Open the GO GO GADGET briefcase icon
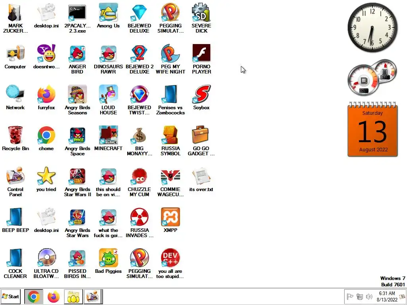 [x=201, y=141]
